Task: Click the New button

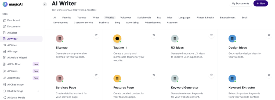Action: click(260, 3)
